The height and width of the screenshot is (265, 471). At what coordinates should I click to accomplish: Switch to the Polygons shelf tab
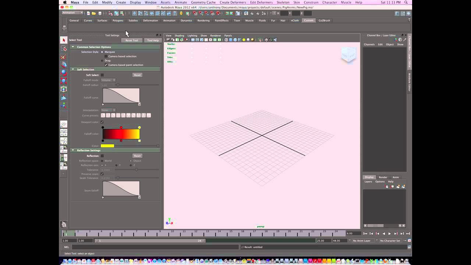(118, 21)
